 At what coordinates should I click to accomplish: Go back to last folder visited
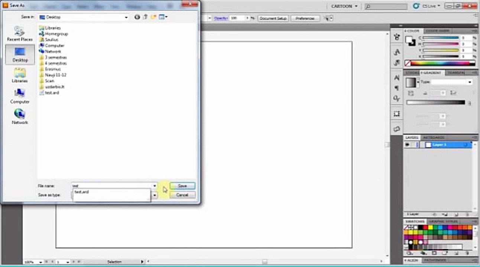[x=137, y=17]
